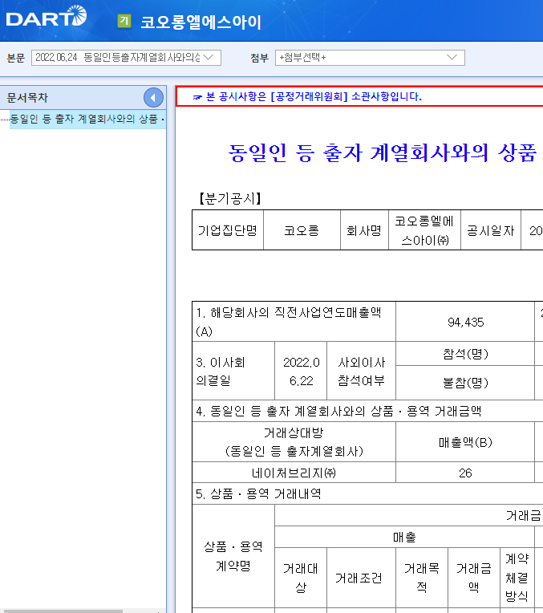543x613 pixels.
Task: Click the green 기 company badge icon
Action: click(124, 21)
